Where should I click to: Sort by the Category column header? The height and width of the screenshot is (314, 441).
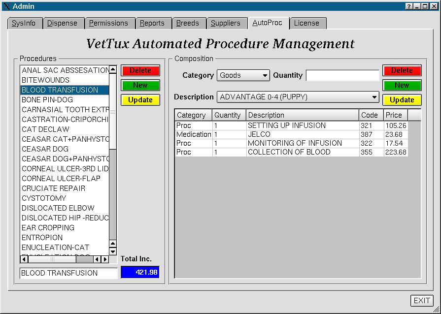(x=194, y=115)
